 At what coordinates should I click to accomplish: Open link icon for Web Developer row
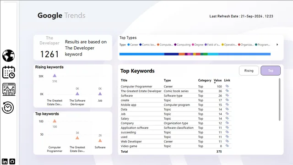tap(227, 141)
